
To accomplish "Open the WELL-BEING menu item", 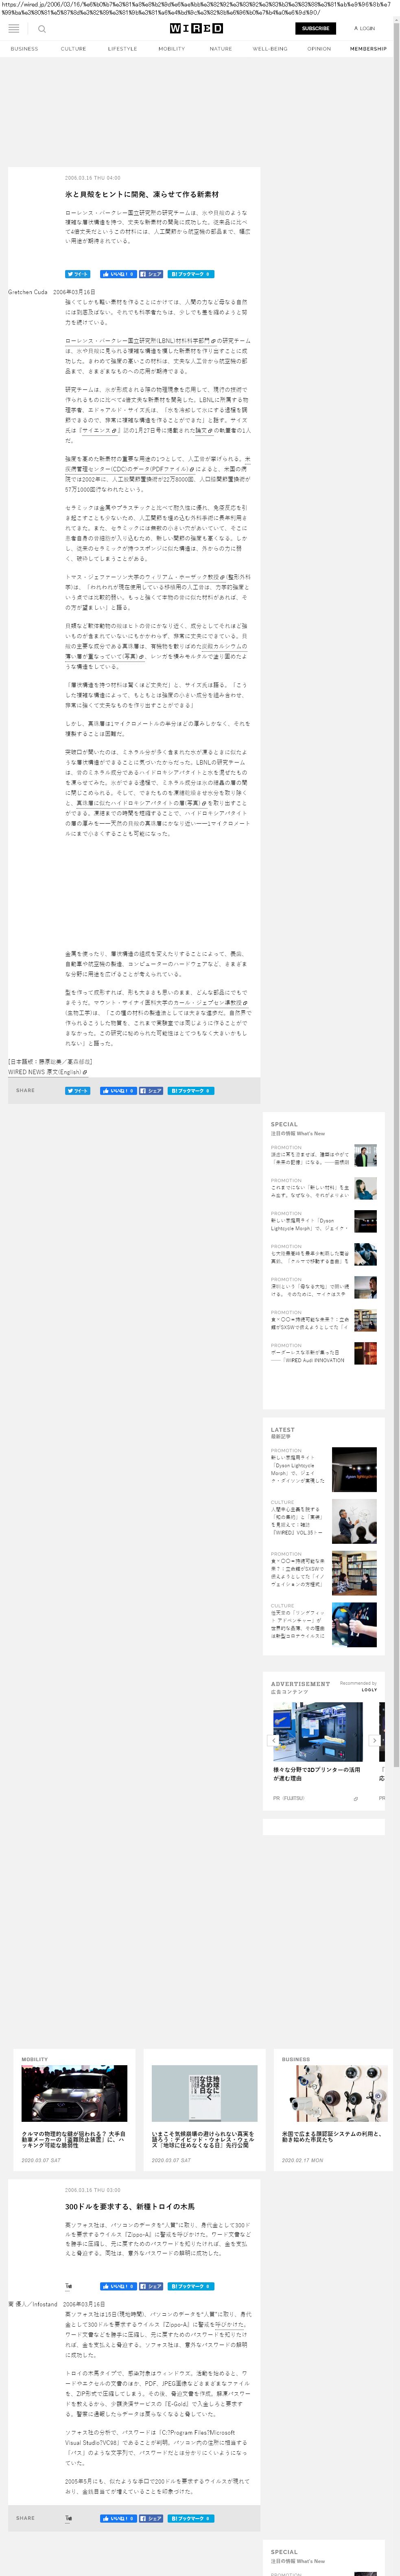I will tap(270, 49).
